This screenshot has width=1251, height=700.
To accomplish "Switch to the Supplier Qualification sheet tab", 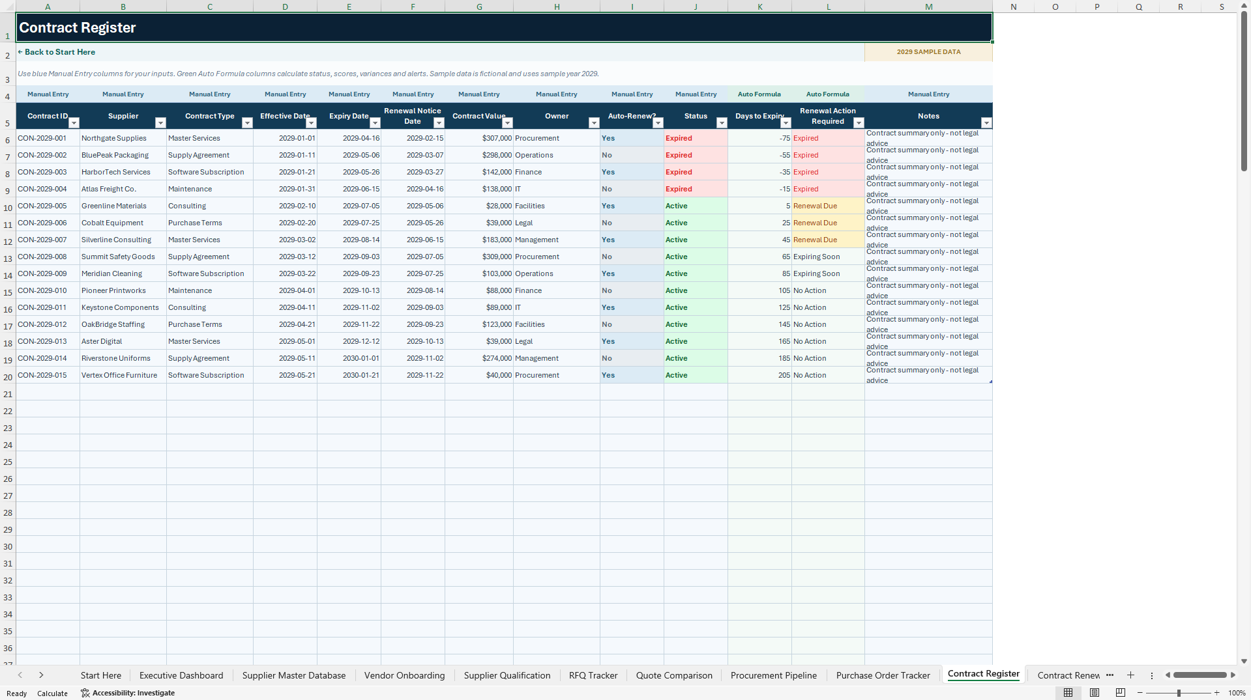I will click(507, 675).
